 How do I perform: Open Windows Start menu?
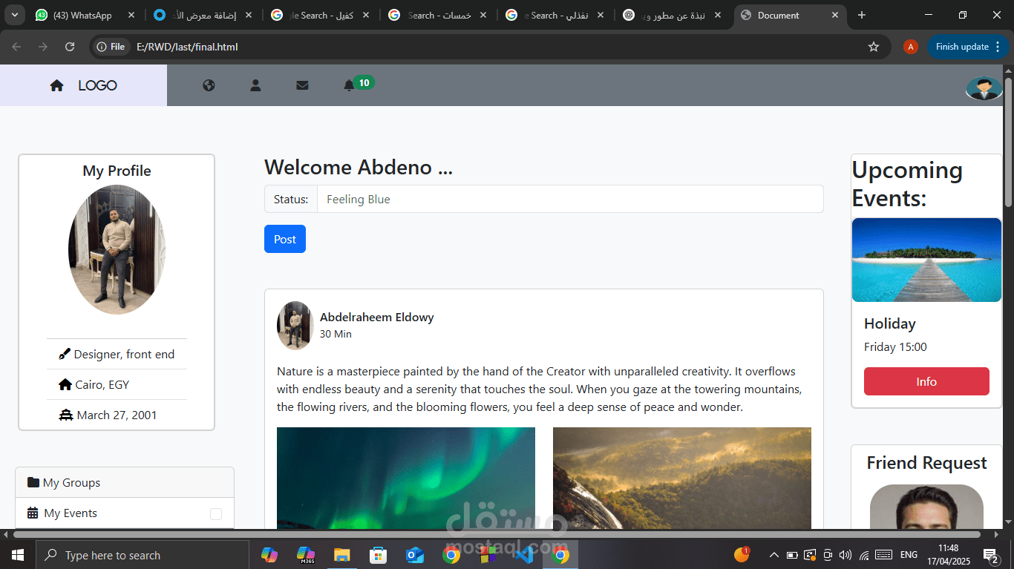click(x=17, y=555)
